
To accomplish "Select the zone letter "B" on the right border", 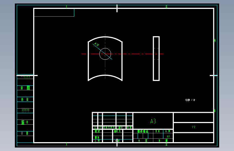I will coord(215,111).
